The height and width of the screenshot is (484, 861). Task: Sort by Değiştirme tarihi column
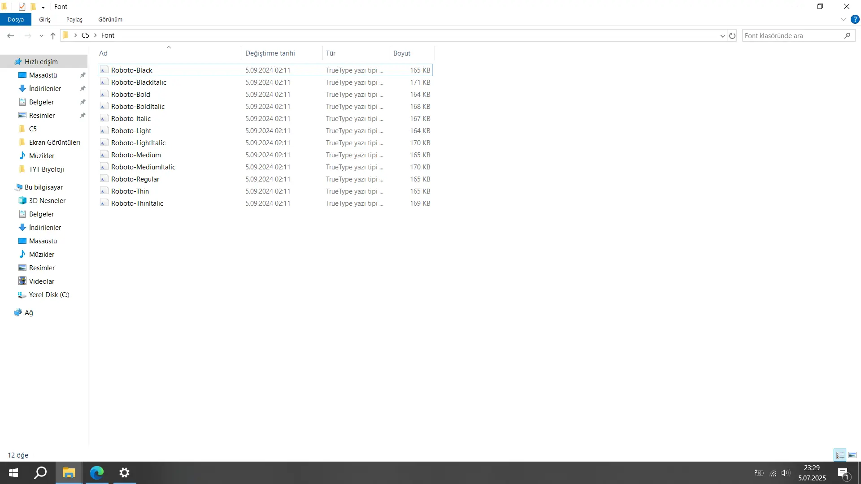coord(282,53)
